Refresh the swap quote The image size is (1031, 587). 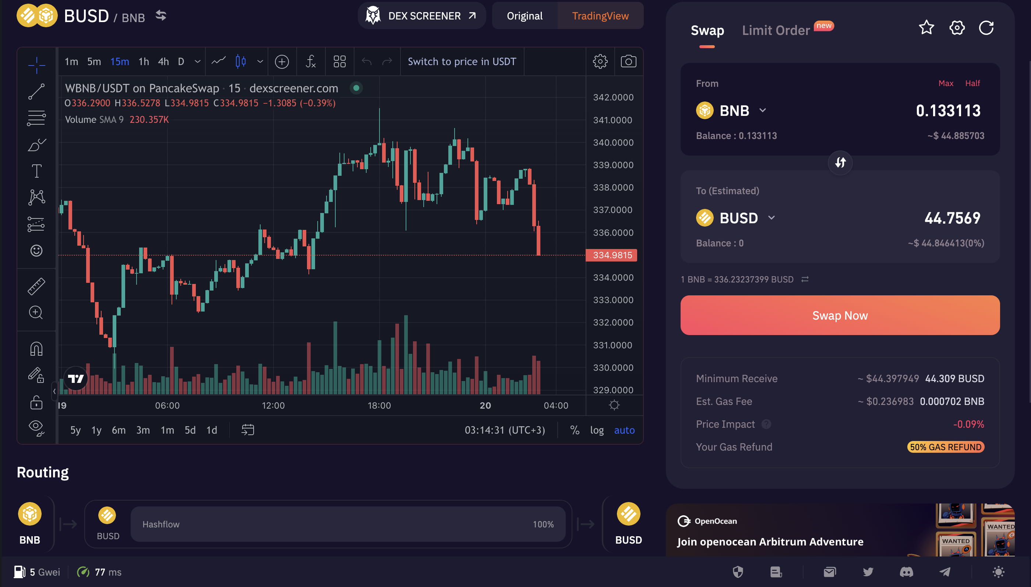(986, 28)
